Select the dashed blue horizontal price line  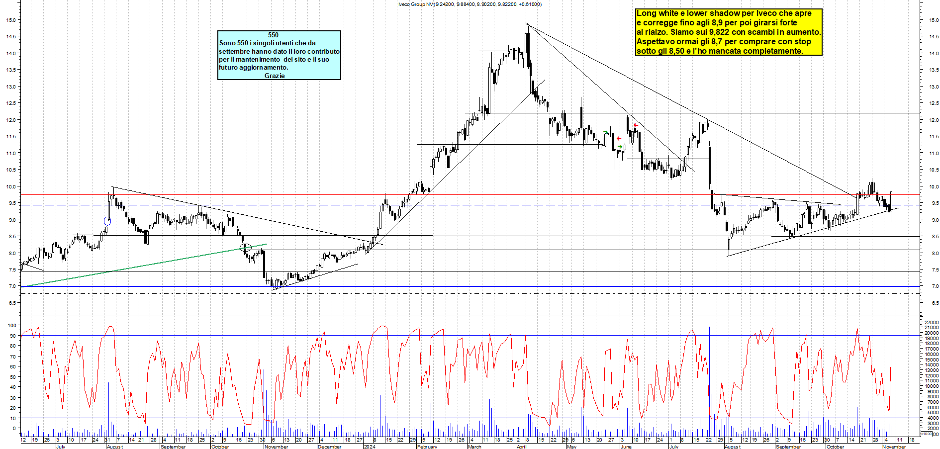[470, 205]
